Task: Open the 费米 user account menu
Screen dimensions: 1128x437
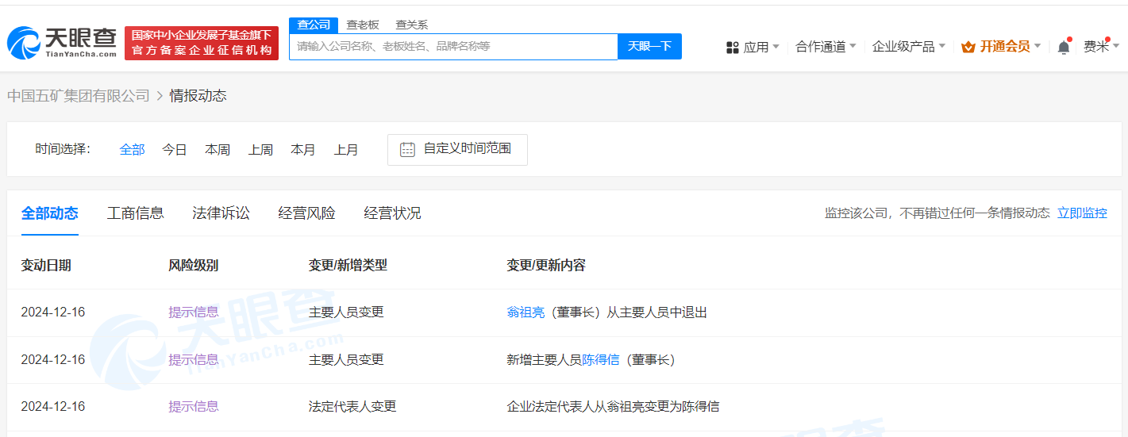Action: click(x=1100, y=47)
